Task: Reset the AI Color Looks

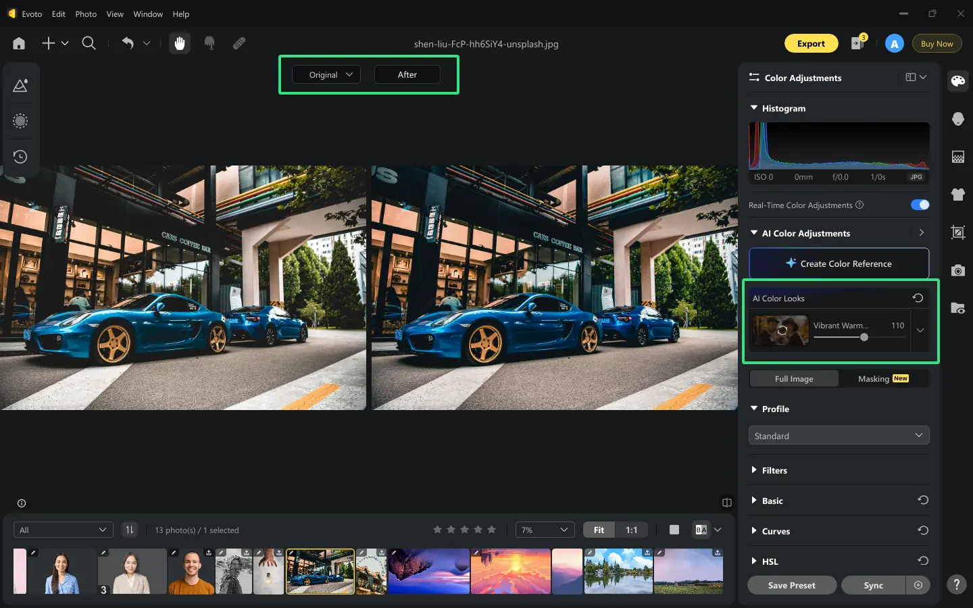Action: point(918,298)
